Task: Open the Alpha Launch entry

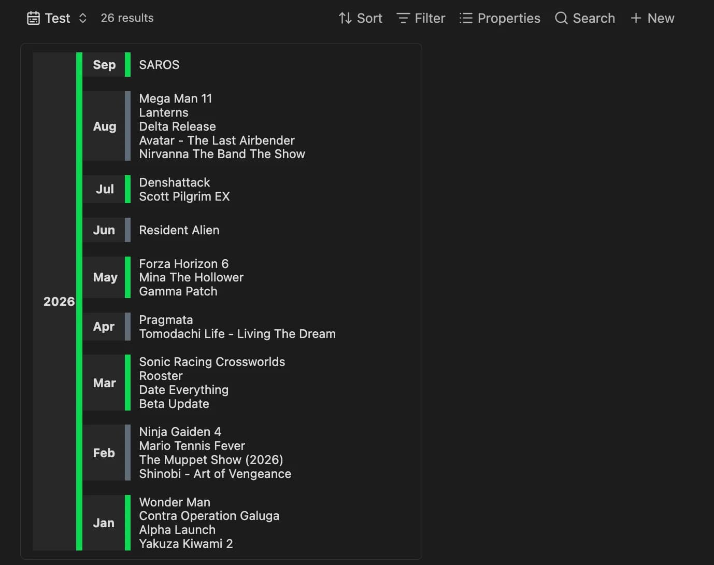Action: [x=177, y=530]
